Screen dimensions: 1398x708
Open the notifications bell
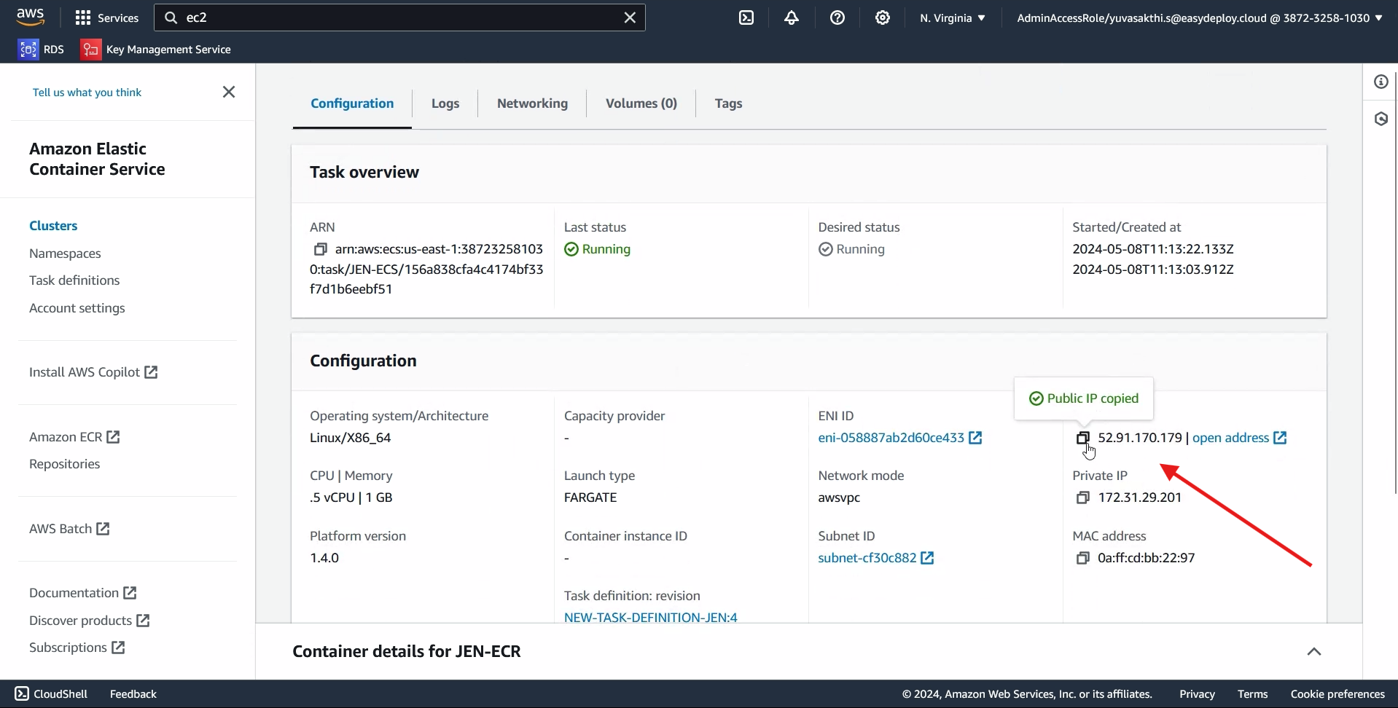coord(792,17)
